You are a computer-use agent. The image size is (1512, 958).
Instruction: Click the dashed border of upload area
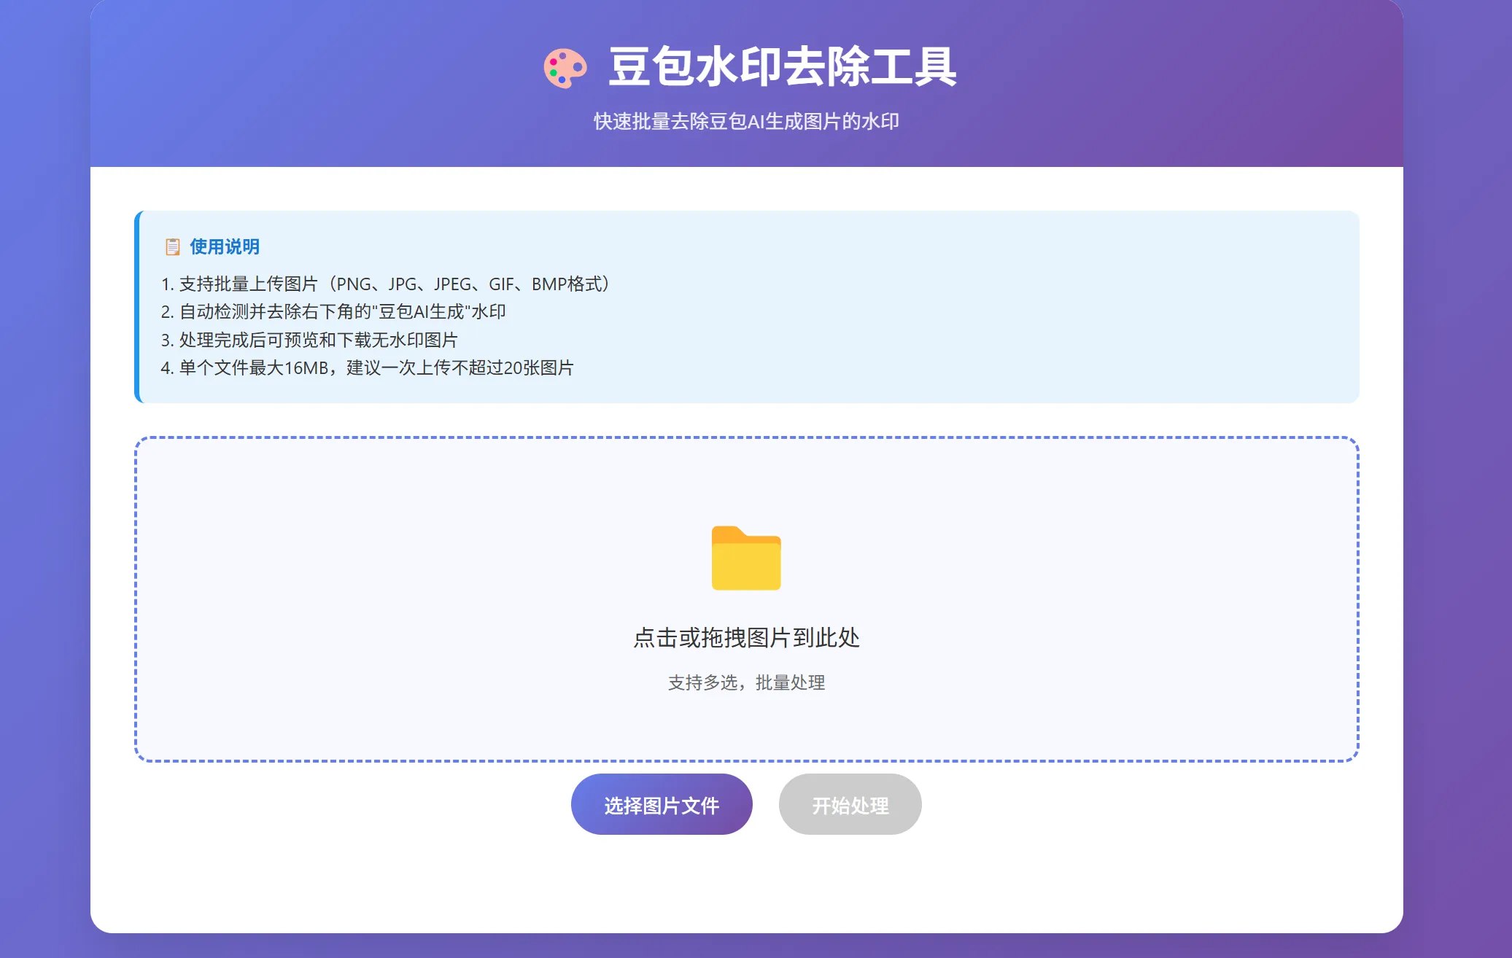click(746, 437)
